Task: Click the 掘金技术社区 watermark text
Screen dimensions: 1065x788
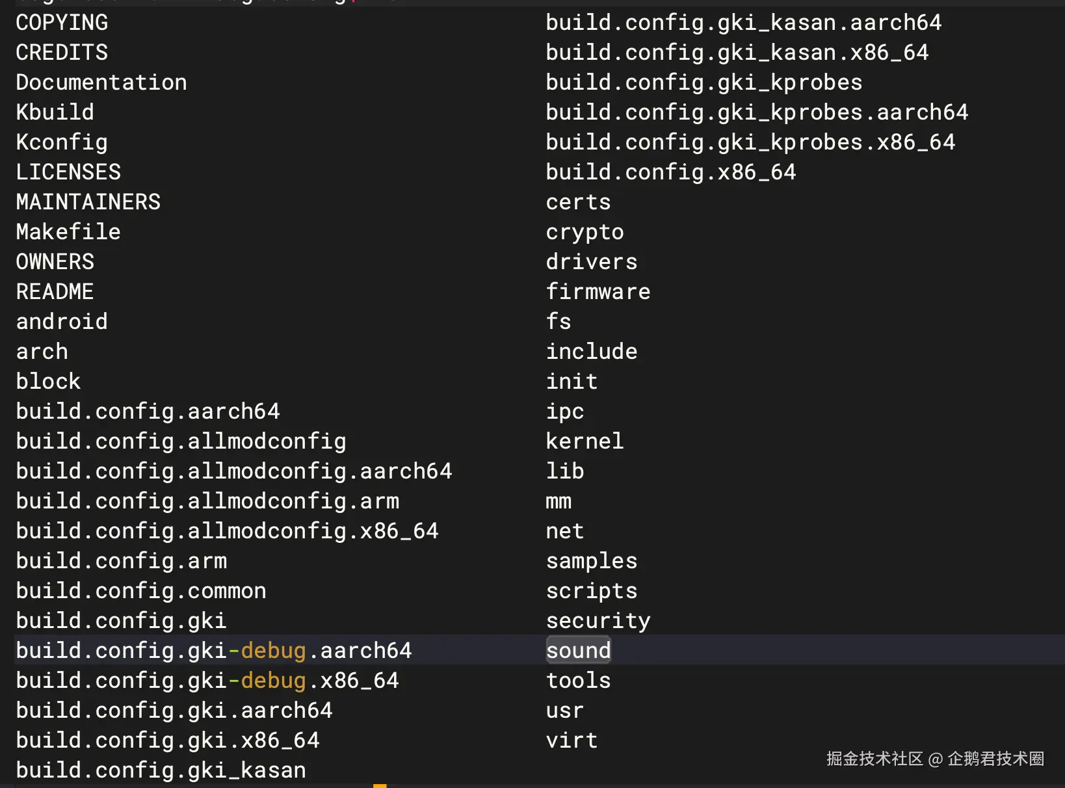Action: point(874,759)
